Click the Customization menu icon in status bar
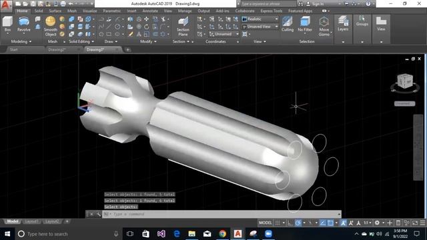The height and width of the screenshot is (240, 427). (x=422, y=223)
